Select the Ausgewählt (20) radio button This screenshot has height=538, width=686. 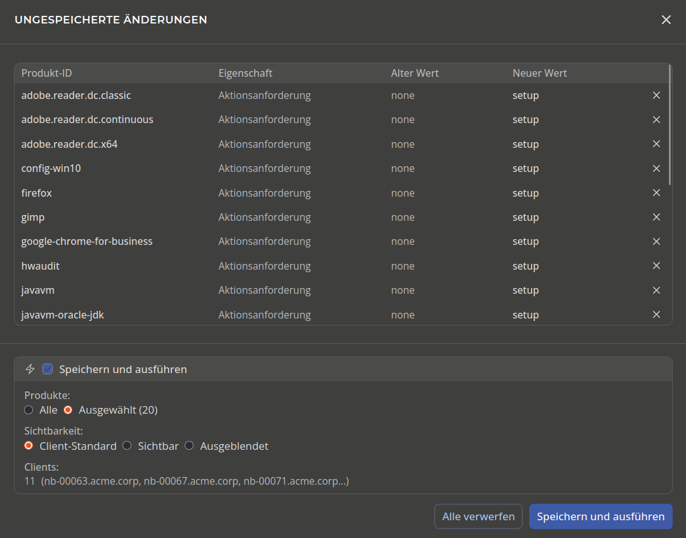(68, 410)
